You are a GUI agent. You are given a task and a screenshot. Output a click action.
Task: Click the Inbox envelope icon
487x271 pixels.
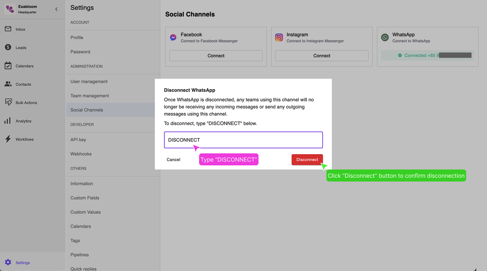(x=8, y=29)
